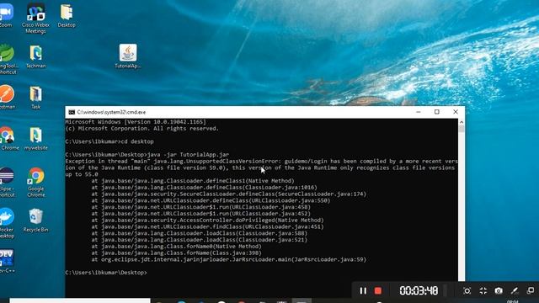Launch the Chrome profile shortcut with avatar
Image resolution: width=539 pixels, height=303 pixels.
click(x=8, y=138)
